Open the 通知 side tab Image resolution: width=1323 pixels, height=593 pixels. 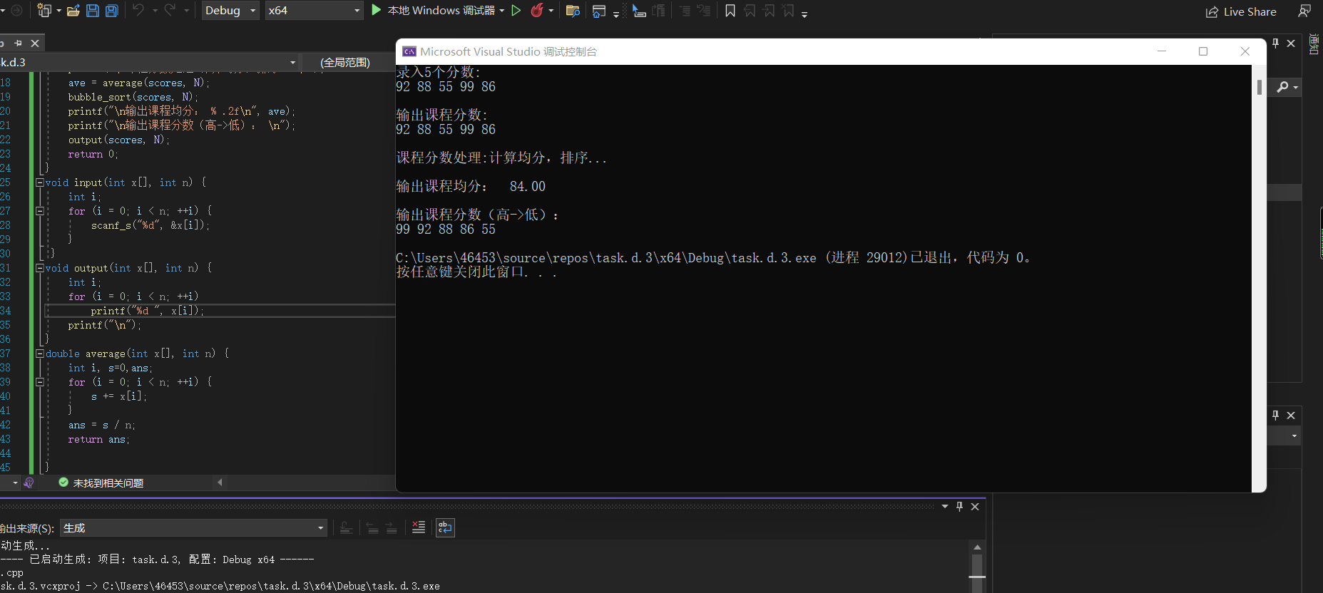click(1314, 44)
